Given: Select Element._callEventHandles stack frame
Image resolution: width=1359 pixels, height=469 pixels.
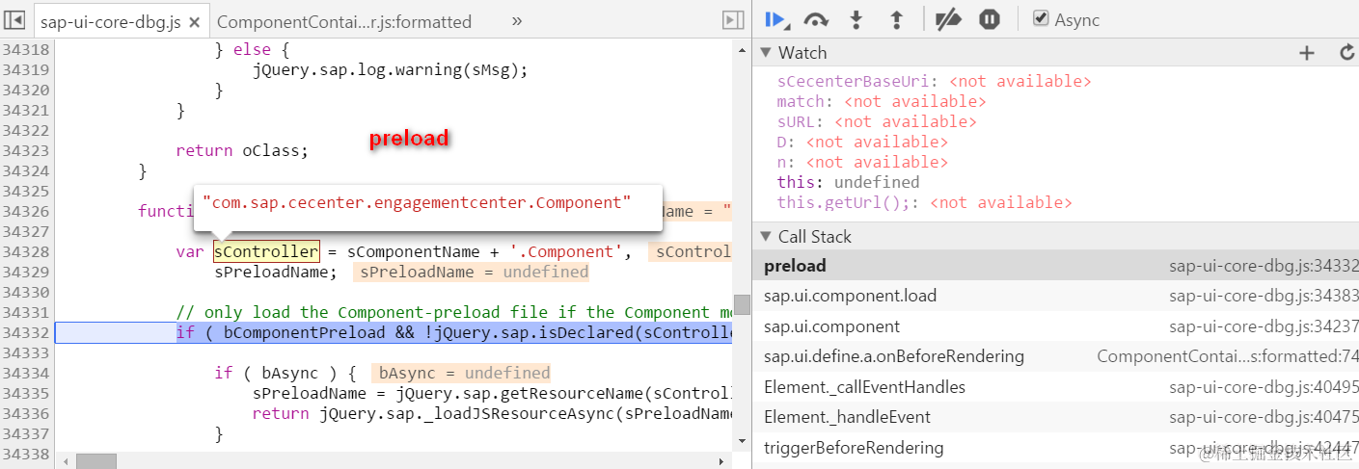Looking at the screenshot, I should tap(1055, 387).
